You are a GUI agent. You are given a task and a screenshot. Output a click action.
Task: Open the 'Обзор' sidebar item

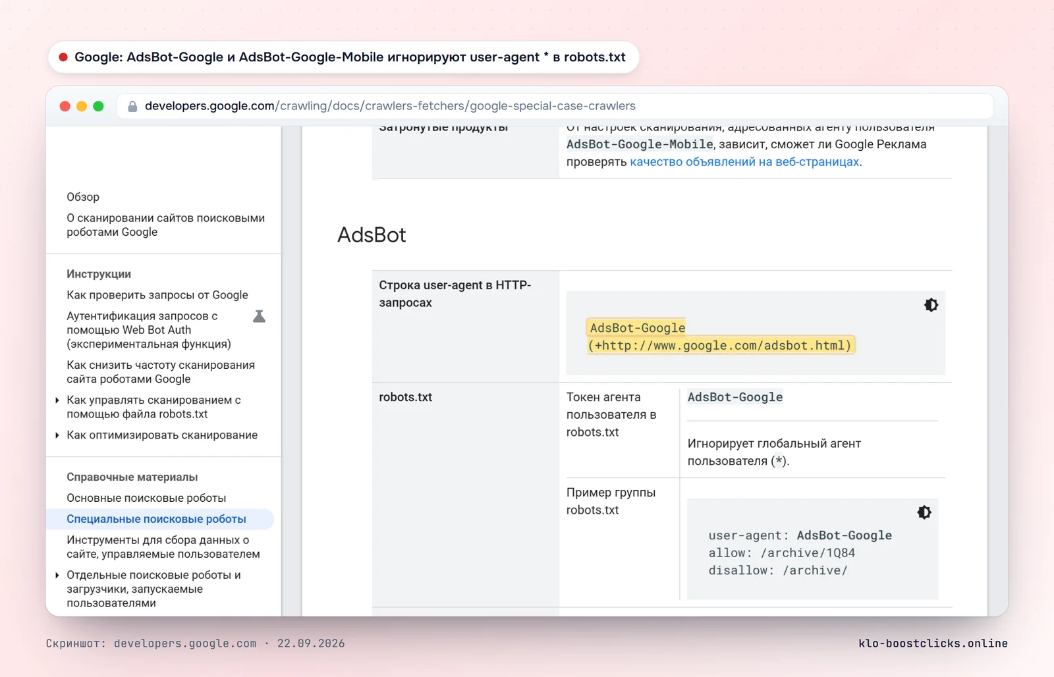tap(83, 197)
